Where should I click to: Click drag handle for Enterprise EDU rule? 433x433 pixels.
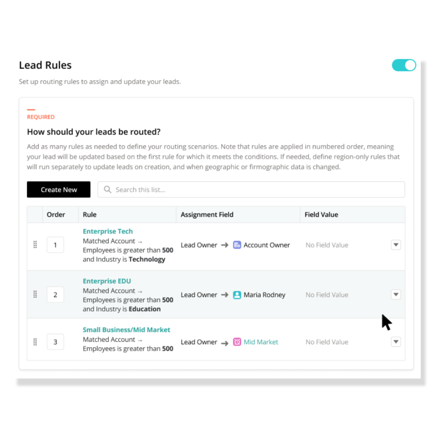35,294
